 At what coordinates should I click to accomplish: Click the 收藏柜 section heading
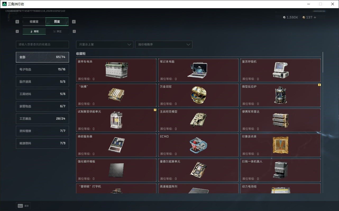[x=81, y=54]
